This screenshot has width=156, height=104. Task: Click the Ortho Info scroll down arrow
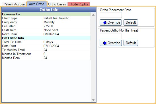(x=93, y=100)
